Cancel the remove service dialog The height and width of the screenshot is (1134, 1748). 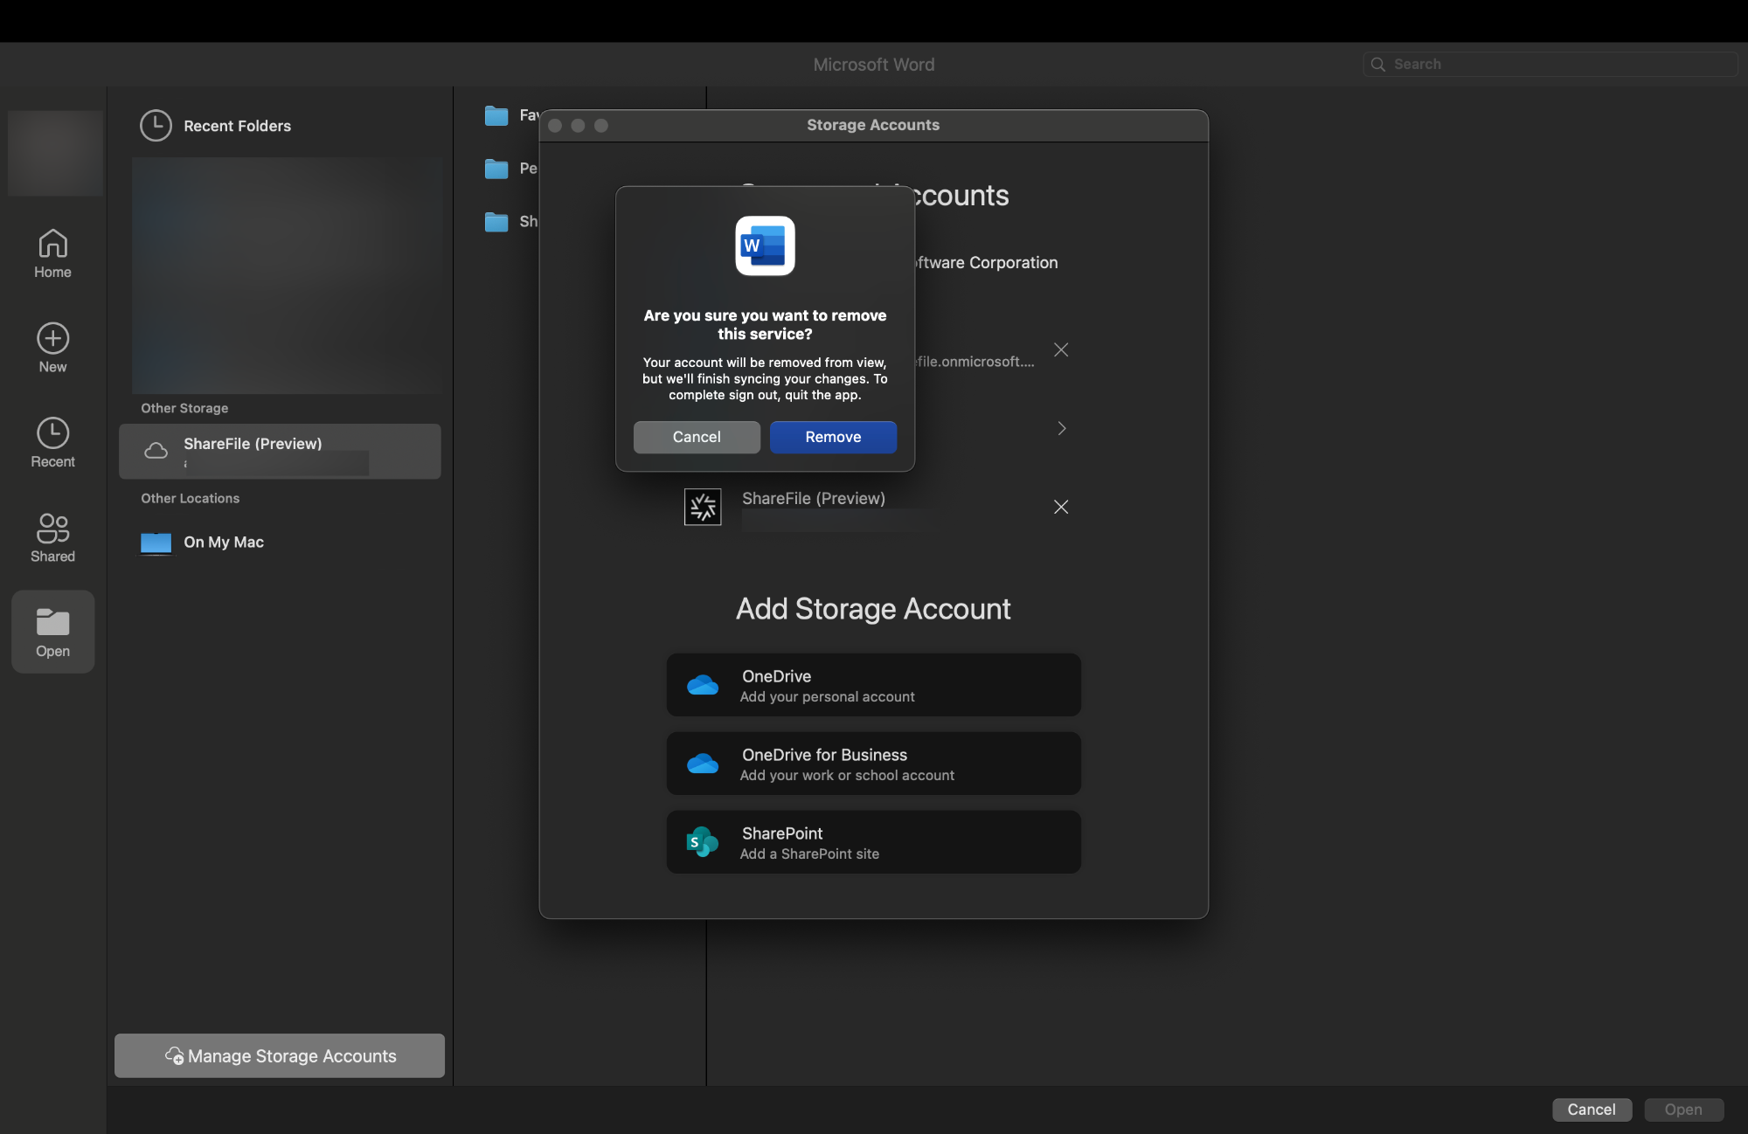pos(697,437)
